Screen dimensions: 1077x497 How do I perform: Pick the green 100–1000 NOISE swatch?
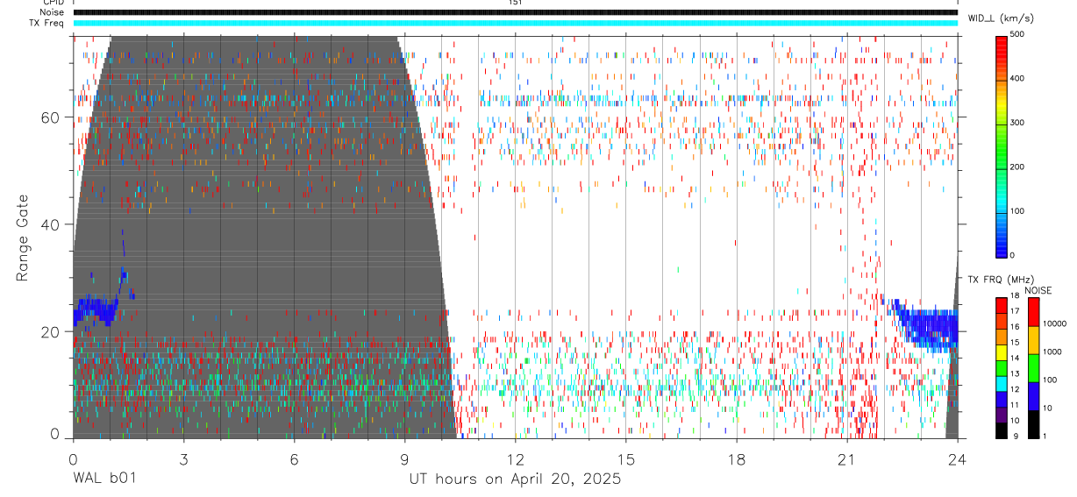click(1033, 368)
